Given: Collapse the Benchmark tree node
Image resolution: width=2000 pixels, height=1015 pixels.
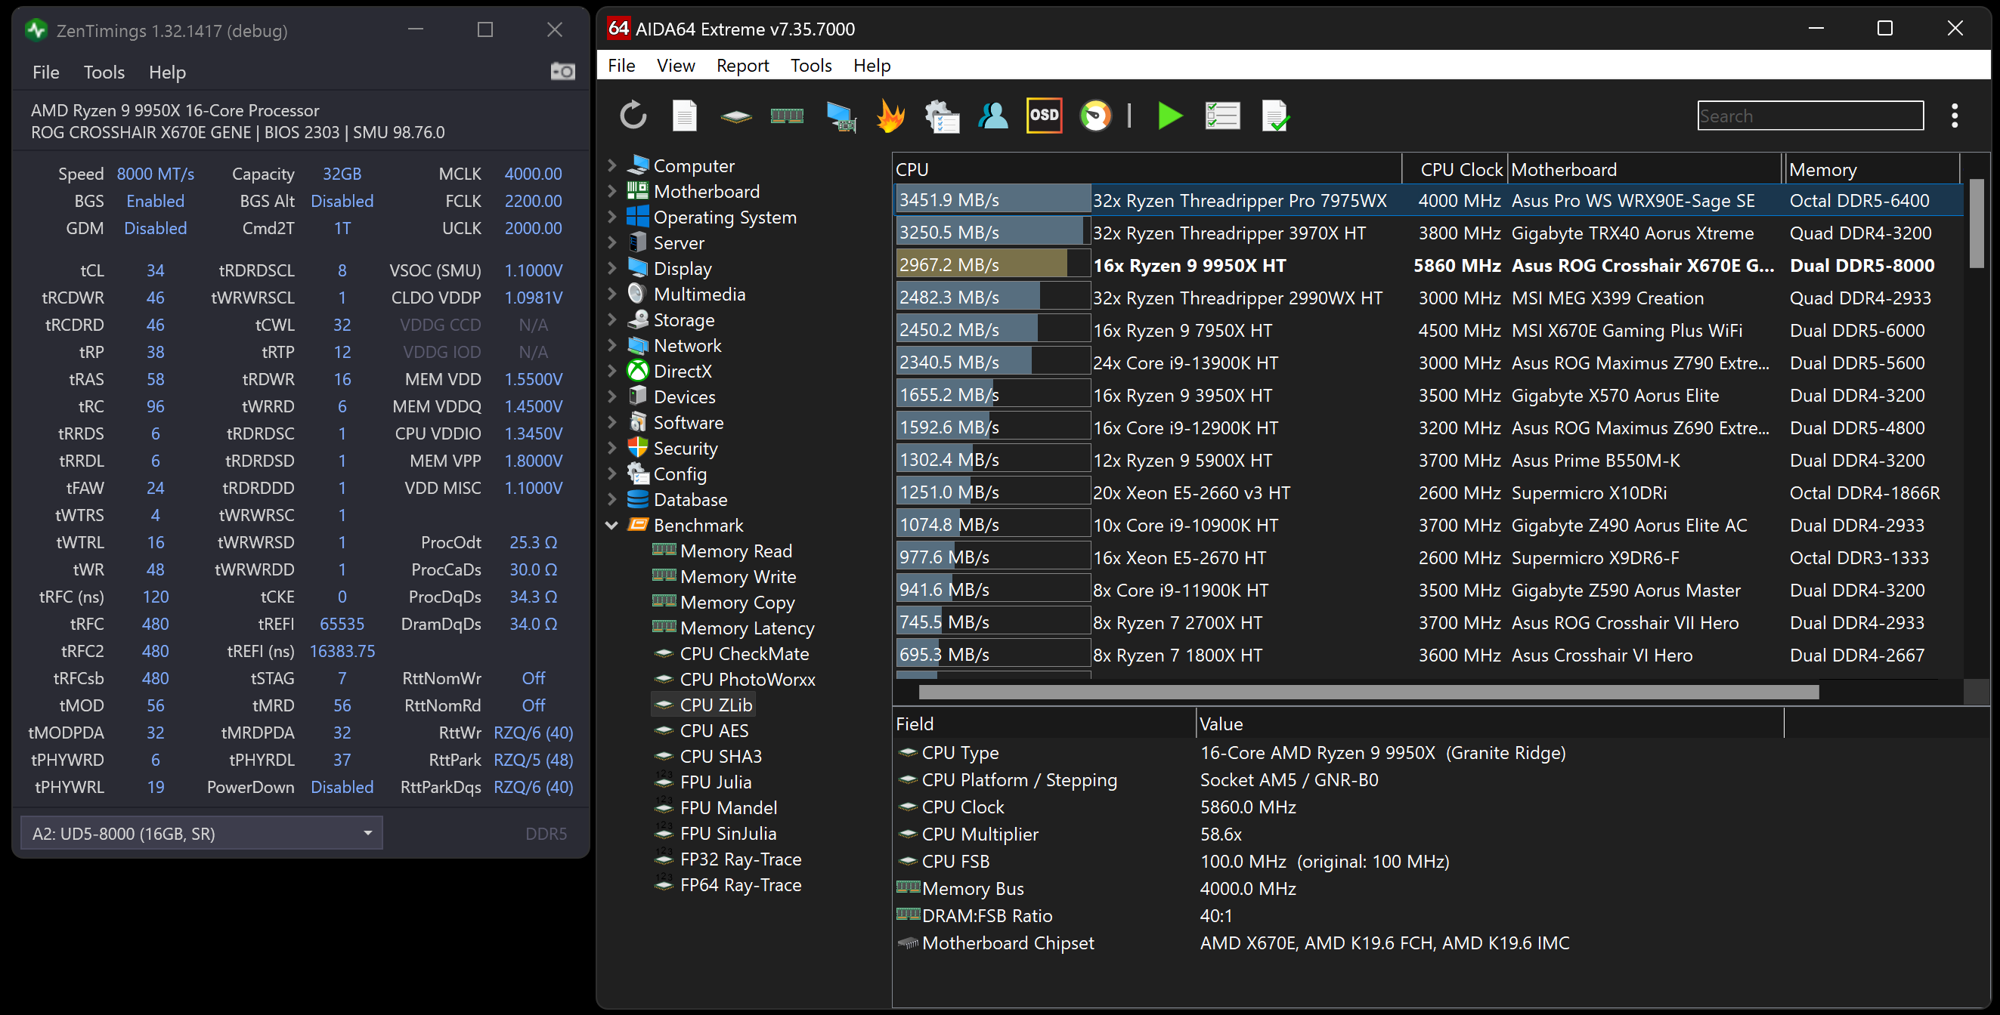Looking at the screenshot, I should click(x=611, y=526).
